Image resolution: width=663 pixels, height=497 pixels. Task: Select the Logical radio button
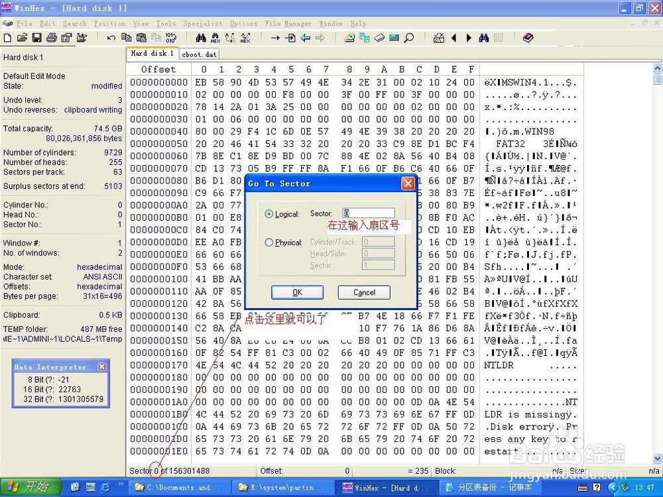click(269, 214)
